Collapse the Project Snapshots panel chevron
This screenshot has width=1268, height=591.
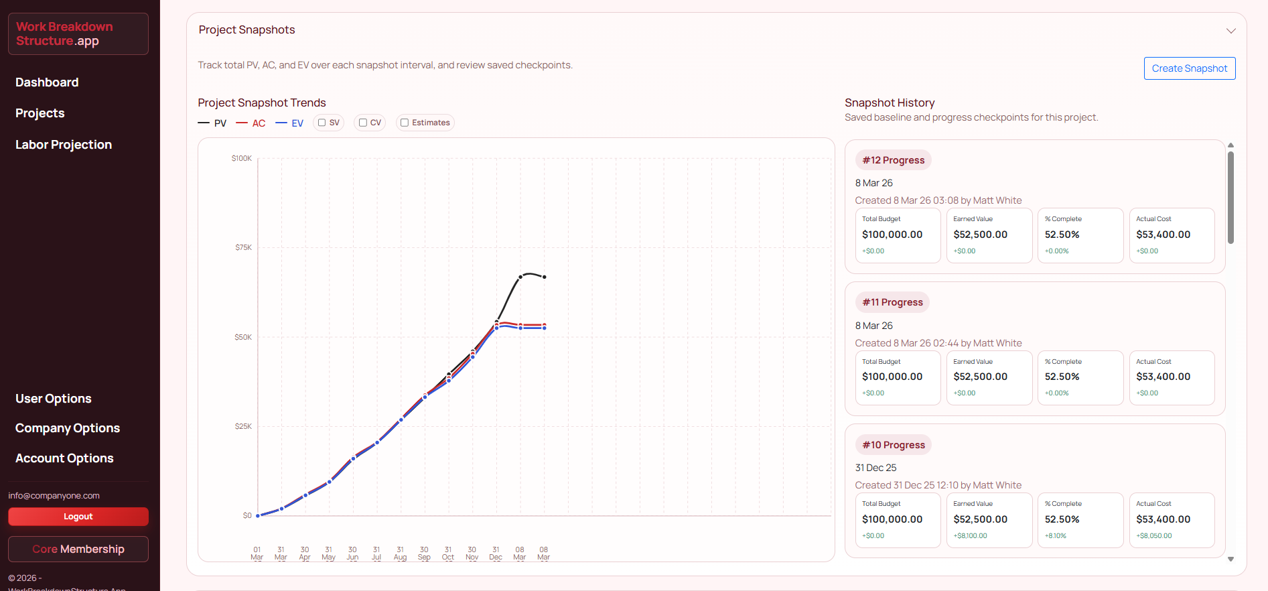[1230, 31]
